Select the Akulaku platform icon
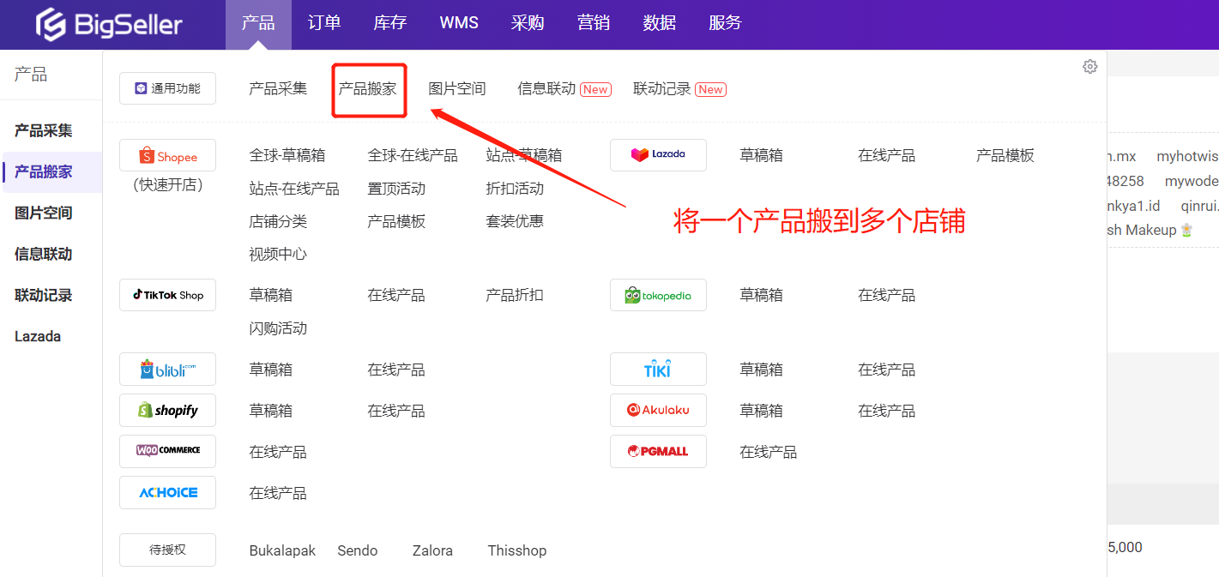Image resolution: width=1219 pixels, height=577 pixels. pos(658,410)
